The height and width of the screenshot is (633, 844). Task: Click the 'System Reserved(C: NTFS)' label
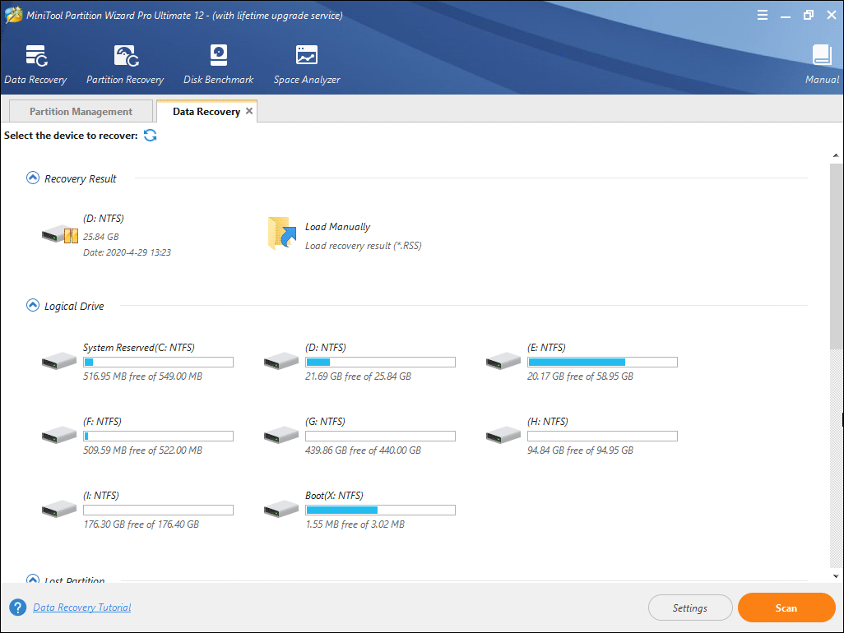tap(139, 348)
